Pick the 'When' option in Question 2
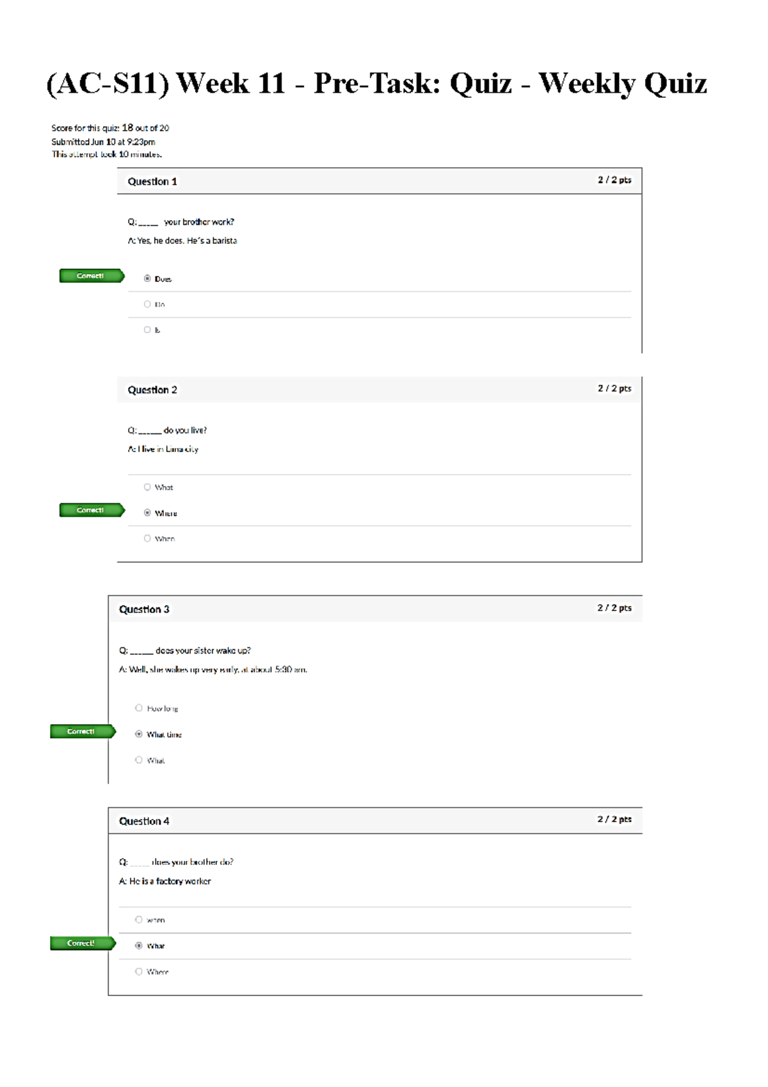 tap(147, 538)
